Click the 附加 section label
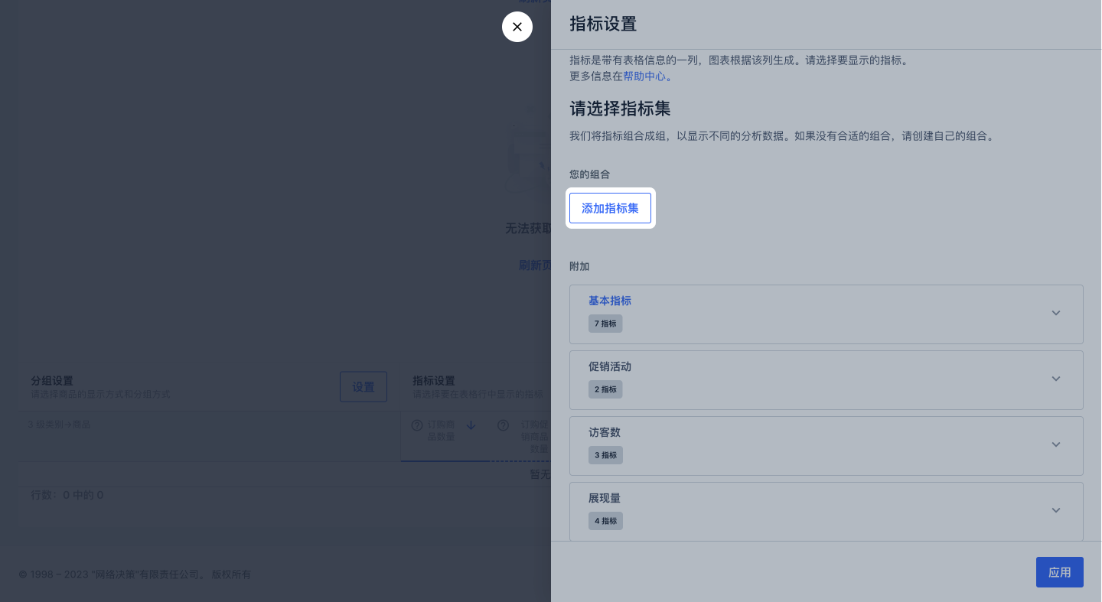 click(x=580, y=266)
